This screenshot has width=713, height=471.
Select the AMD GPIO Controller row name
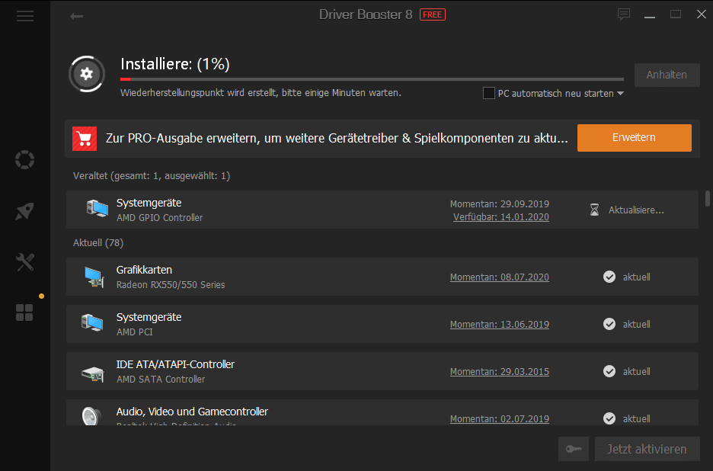pyautogui.click(x=160, y=218)
